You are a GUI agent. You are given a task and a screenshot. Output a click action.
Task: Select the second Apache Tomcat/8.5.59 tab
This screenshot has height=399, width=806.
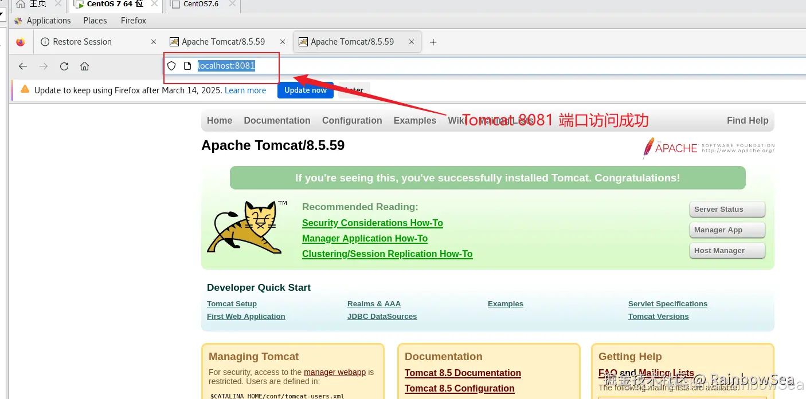[x=357, y=42]
